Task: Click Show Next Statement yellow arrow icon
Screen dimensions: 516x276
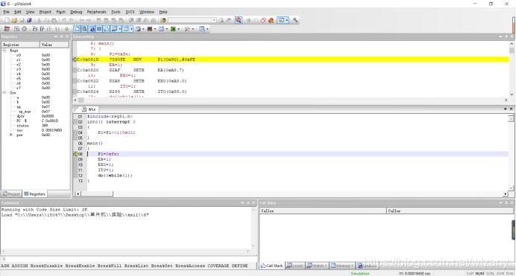Action: pos(66,29)
